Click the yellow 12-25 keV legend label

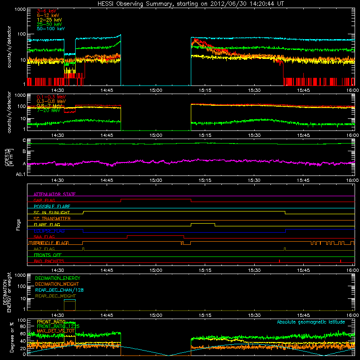point(49,20)
